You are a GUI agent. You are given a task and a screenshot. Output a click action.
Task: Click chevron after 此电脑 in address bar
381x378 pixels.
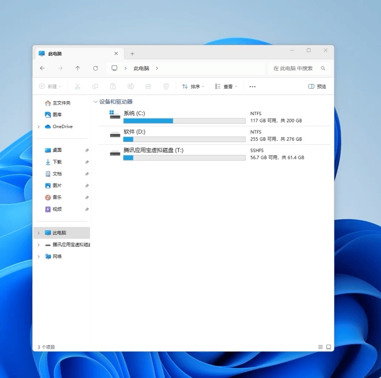(x=157, y=68)
